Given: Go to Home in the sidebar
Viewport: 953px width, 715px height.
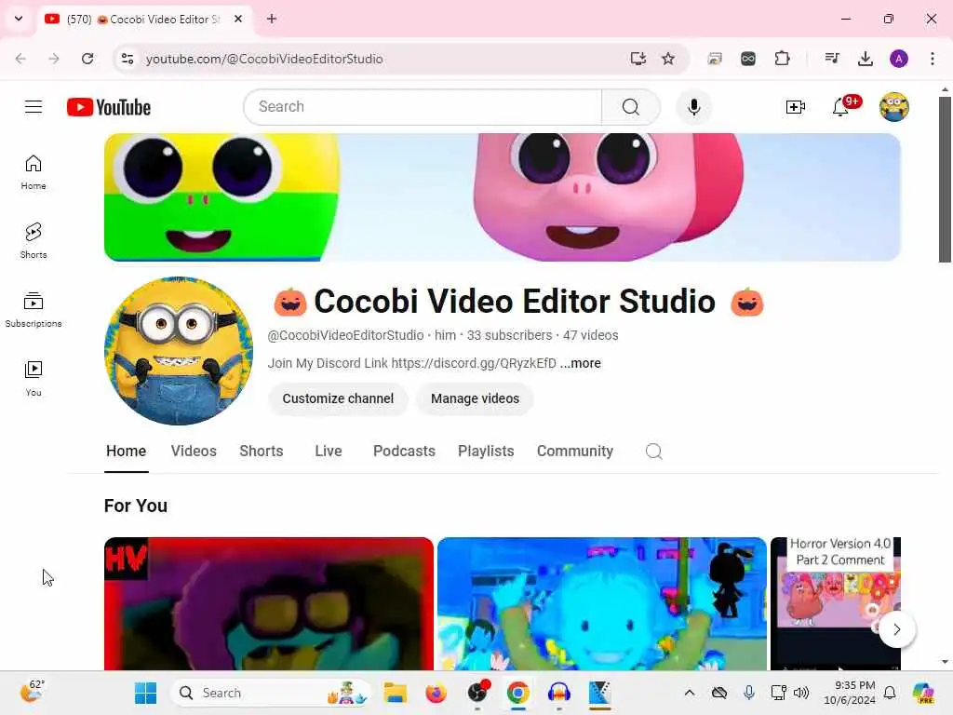Looking at the screenshot, I should point(34,172).
